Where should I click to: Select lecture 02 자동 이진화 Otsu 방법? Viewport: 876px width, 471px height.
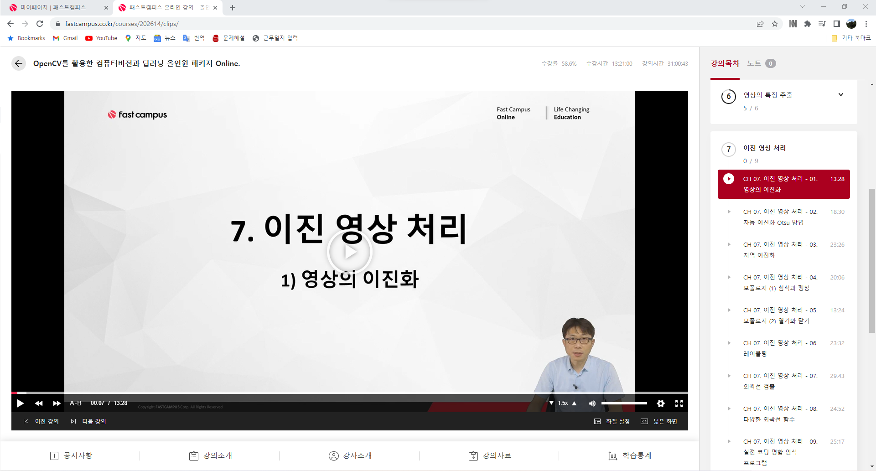pyautogui.click(x=784, y=217)
